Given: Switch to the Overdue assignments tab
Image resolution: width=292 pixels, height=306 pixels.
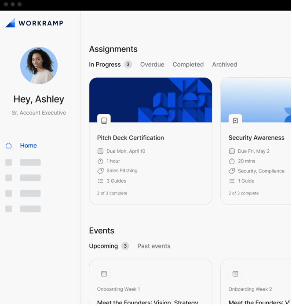Looking at the screenshot, I should coord(152,65).
